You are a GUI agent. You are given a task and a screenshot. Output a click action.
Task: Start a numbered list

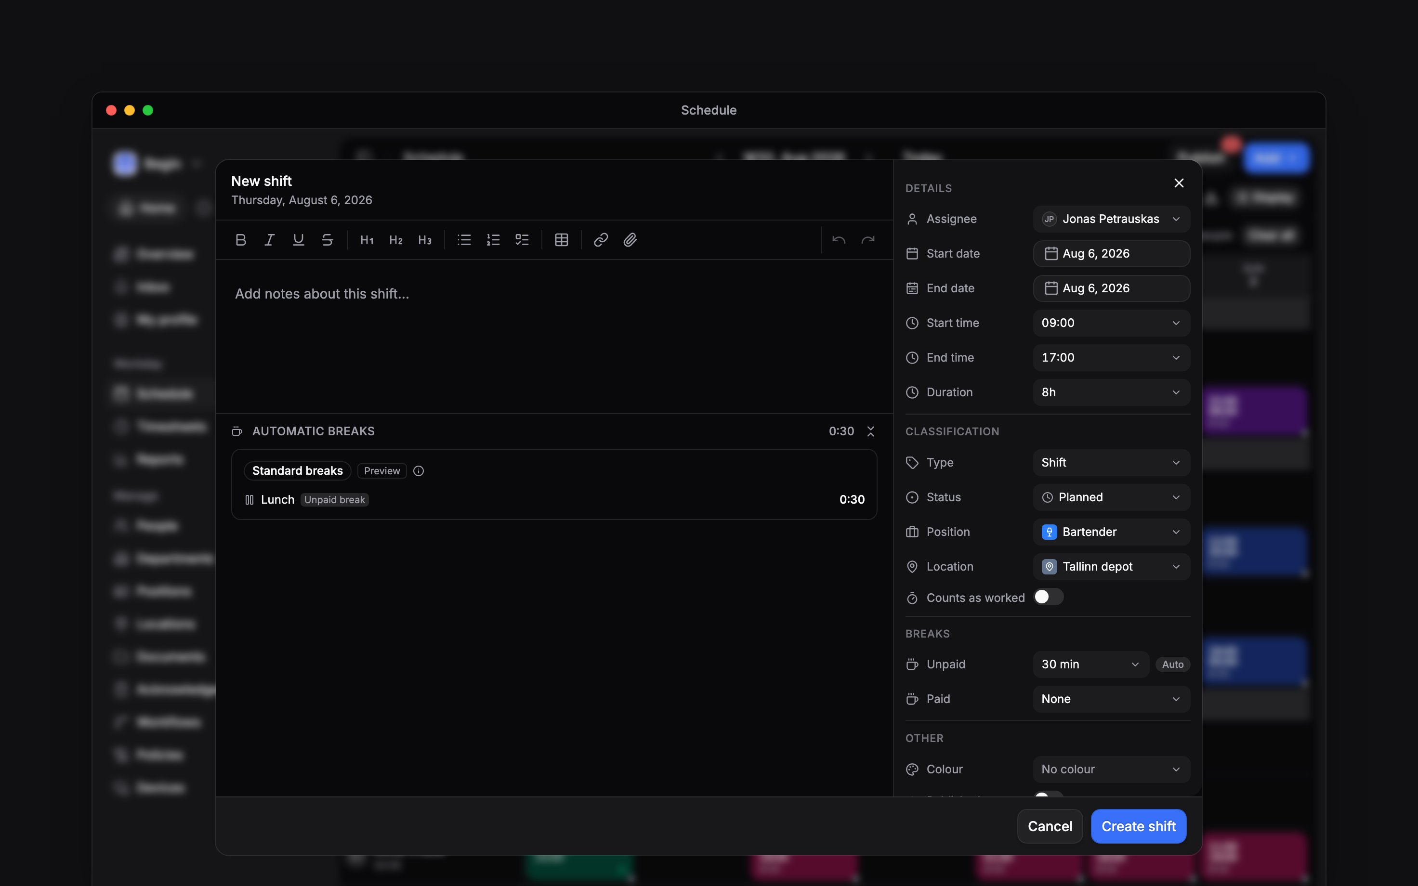[493, 240]
